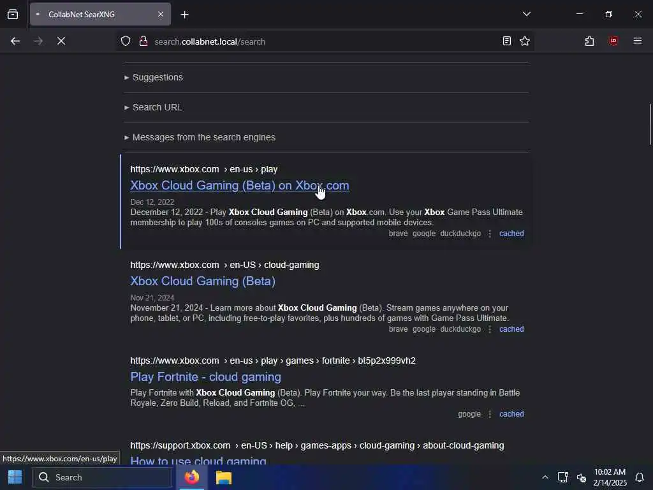Click the greyed forward arrow
This screenshot has height=490, width=653.
pyautogui.click(x=38, y=41)
